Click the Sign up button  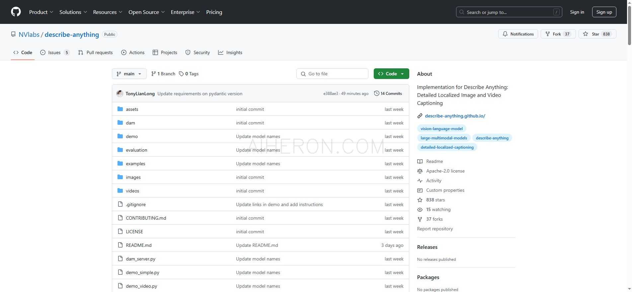604,12
